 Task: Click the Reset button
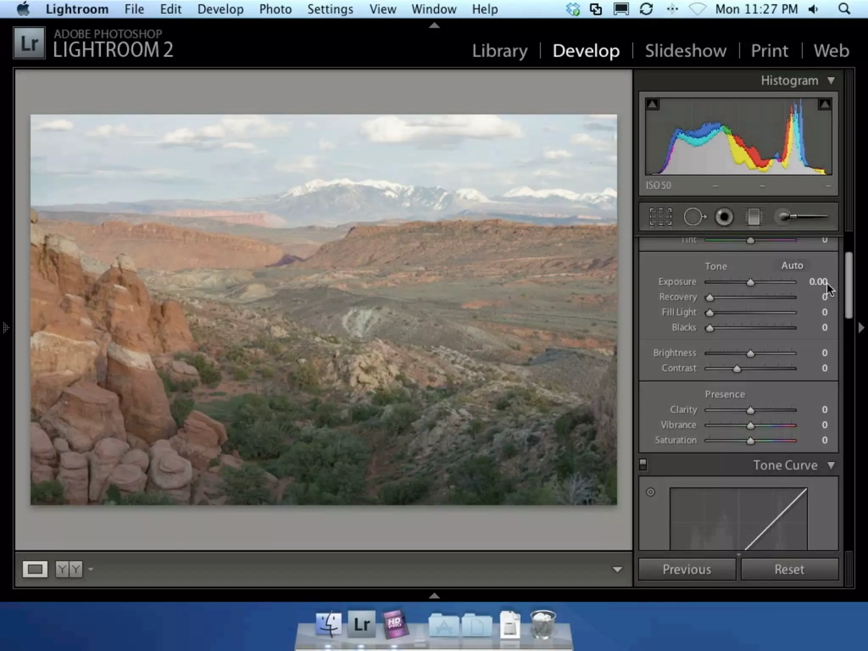click(789, 569)
